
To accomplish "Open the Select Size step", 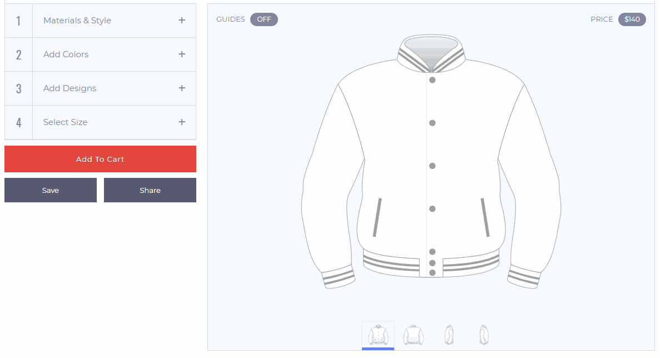I will tap(100, 122).
